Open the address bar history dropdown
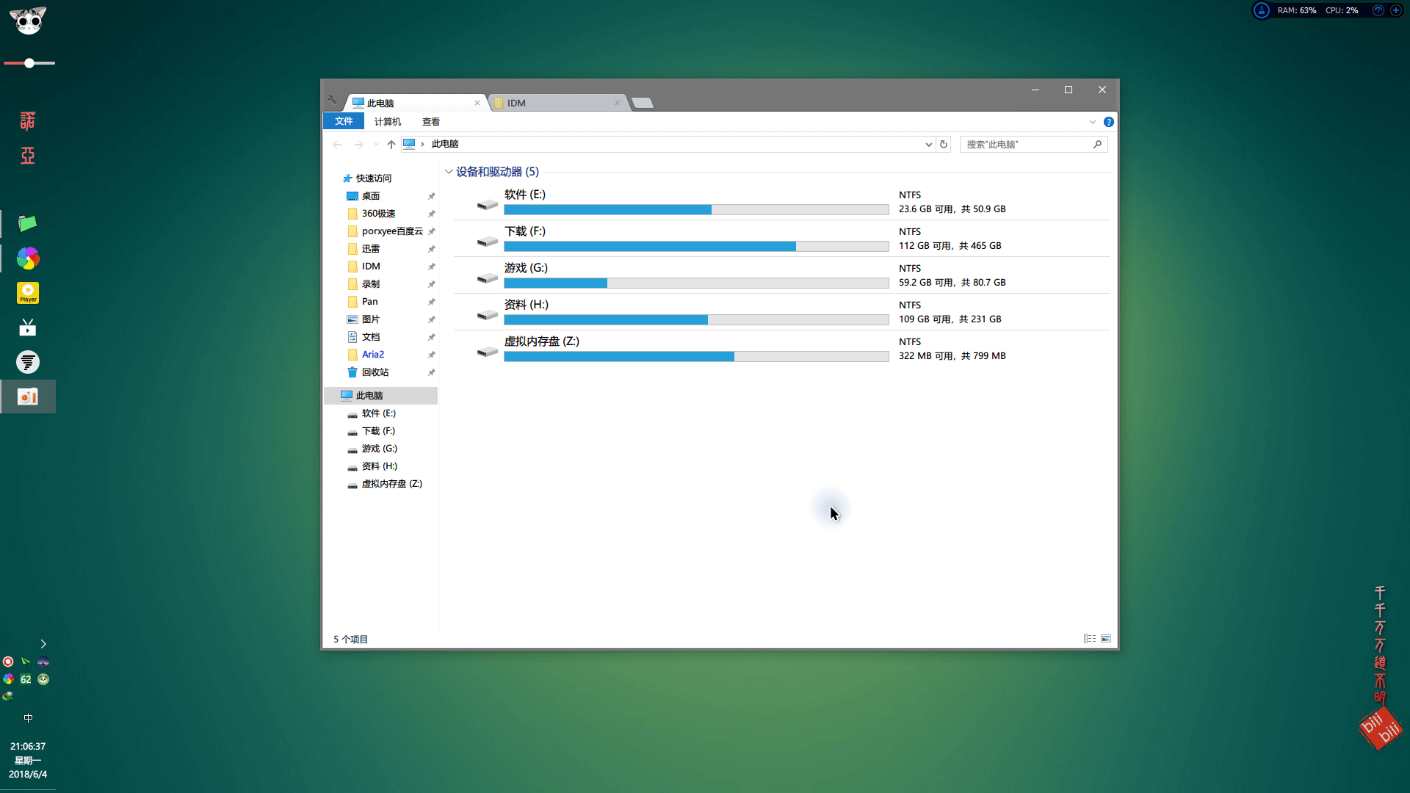This screenshot has height=793, width=1410. coord(928,145)
